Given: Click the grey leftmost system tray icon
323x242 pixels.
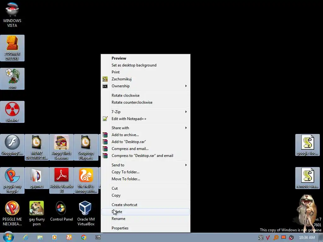Looking at the screenshot, I should (261, 238).
